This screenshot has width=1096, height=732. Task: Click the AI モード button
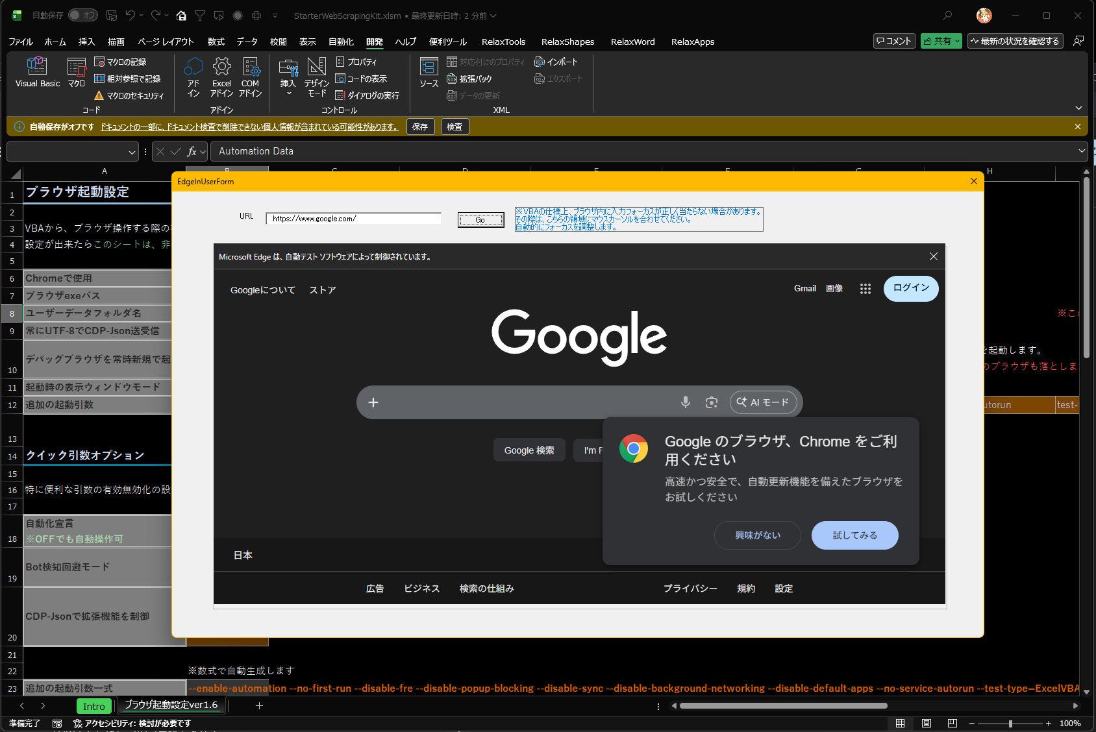click(x=763, y=402)
